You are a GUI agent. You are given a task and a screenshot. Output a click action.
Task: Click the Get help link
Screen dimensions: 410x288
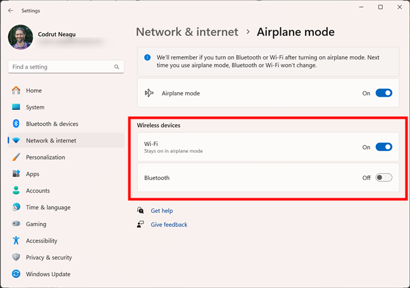click(161, 211)
